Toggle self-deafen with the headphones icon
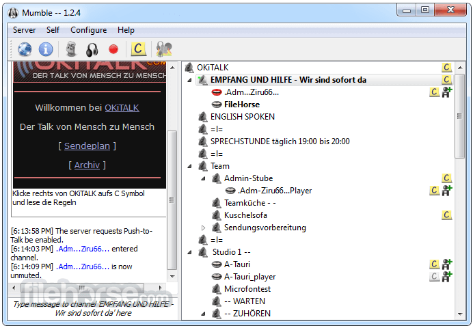The image size is (473, 328). coord(92,50)
